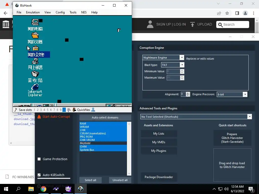The image size is (259, 194).
Task: Click the QuickNes core icon
Action: pyautogui.click(x=75, y=110)
